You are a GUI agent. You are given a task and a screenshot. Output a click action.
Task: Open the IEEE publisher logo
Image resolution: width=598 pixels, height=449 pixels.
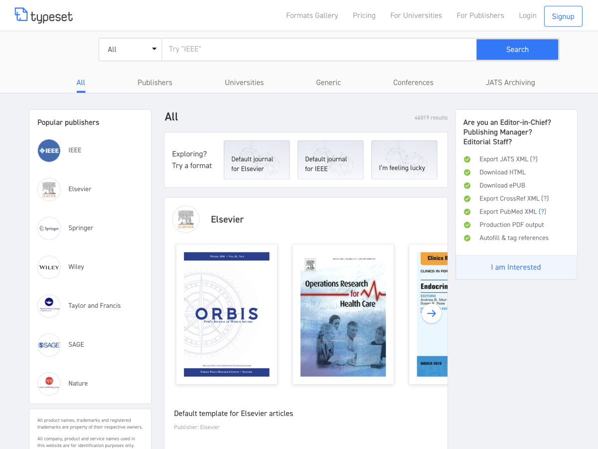[x=49, y=151]
